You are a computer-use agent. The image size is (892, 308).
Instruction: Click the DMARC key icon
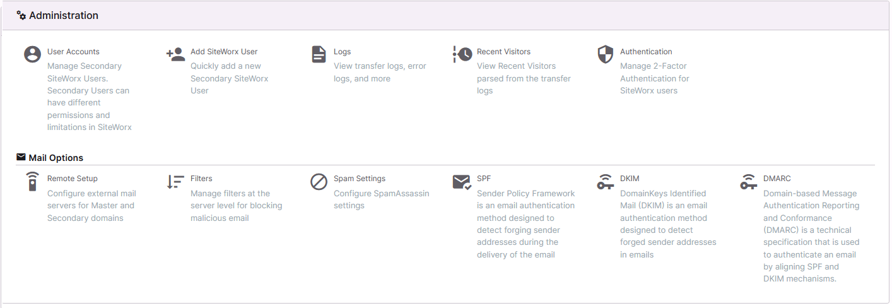coord(749,182)
